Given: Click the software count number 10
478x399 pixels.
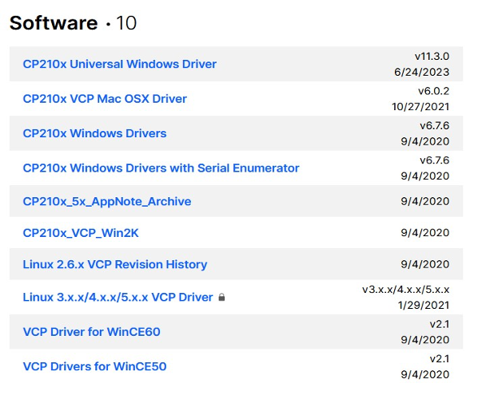Looking at the screenshot, I should (x=126, y=23).
